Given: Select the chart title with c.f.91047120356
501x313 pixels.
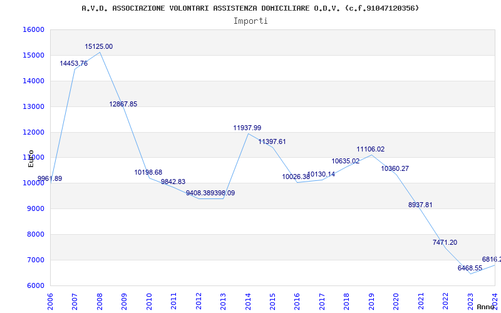Looking at the screenshot, I should [250, 8].
